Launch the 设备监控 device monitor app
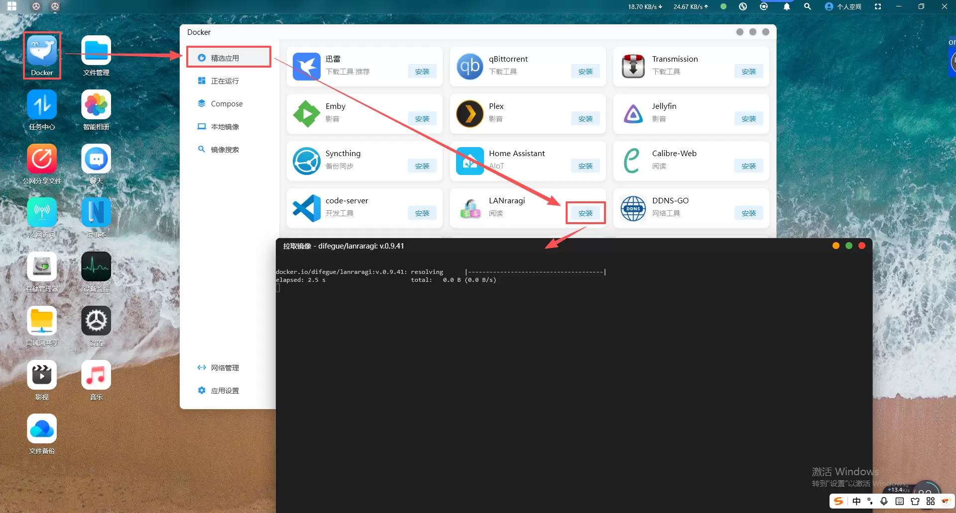The image size is (956, 513). click(96, 267)
